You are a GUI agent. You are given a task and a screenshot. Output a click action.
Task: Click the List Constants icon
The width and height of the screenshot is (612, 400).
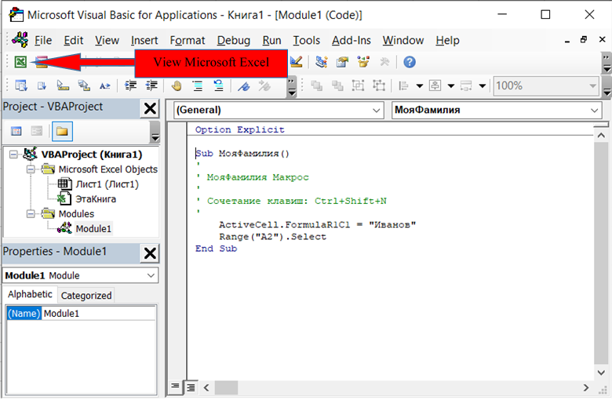click(42, 85)
